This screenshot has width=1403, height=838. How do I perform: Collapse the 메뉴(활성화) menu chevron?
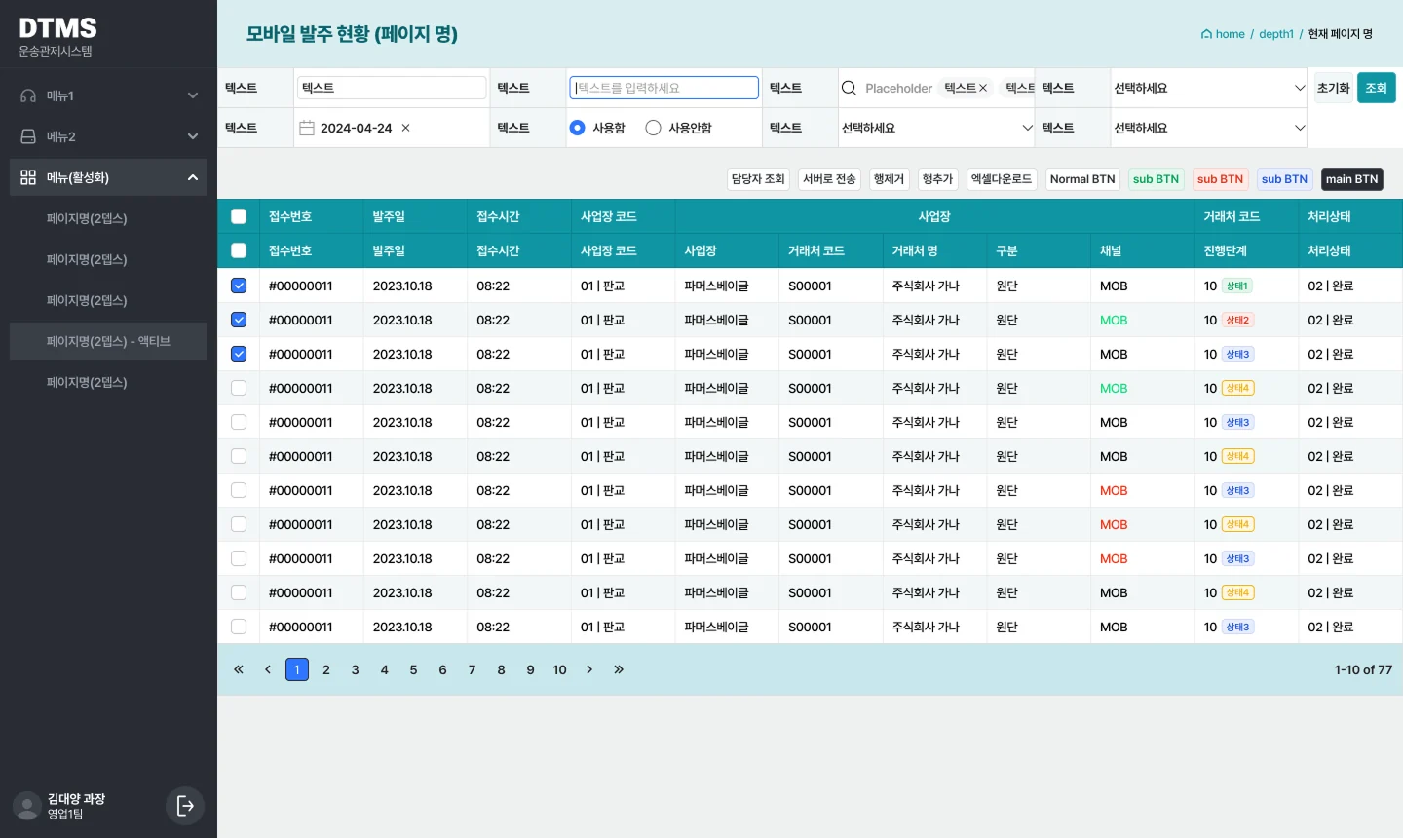click(193, 177)
